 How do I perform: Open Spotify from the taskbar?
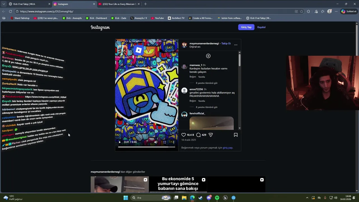click(x=217, y=198)
